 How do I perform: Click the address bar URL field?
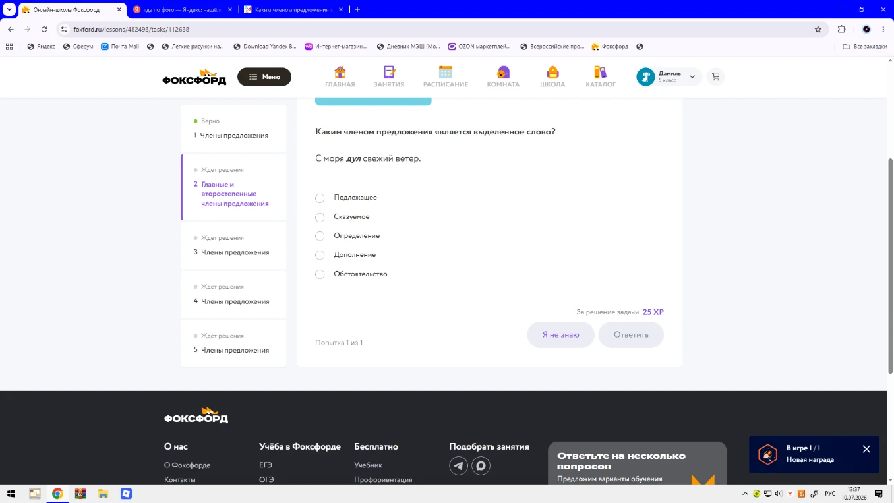pos(435,29)
